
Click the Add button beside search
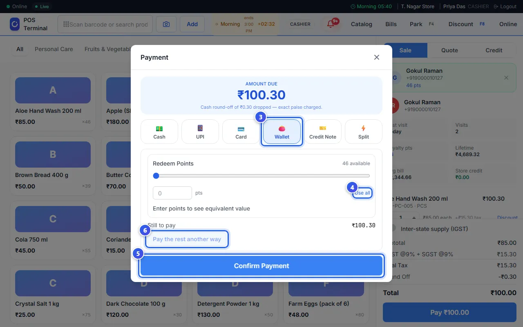coord(192,24)
